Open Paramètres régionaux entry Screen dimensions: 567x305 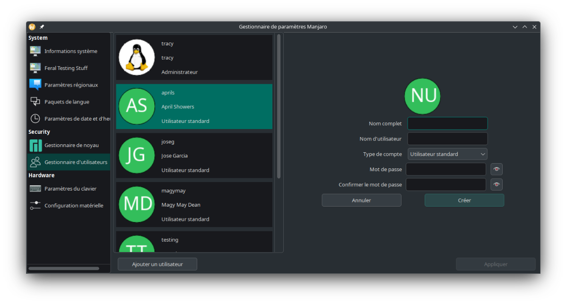tap(69, 85)
